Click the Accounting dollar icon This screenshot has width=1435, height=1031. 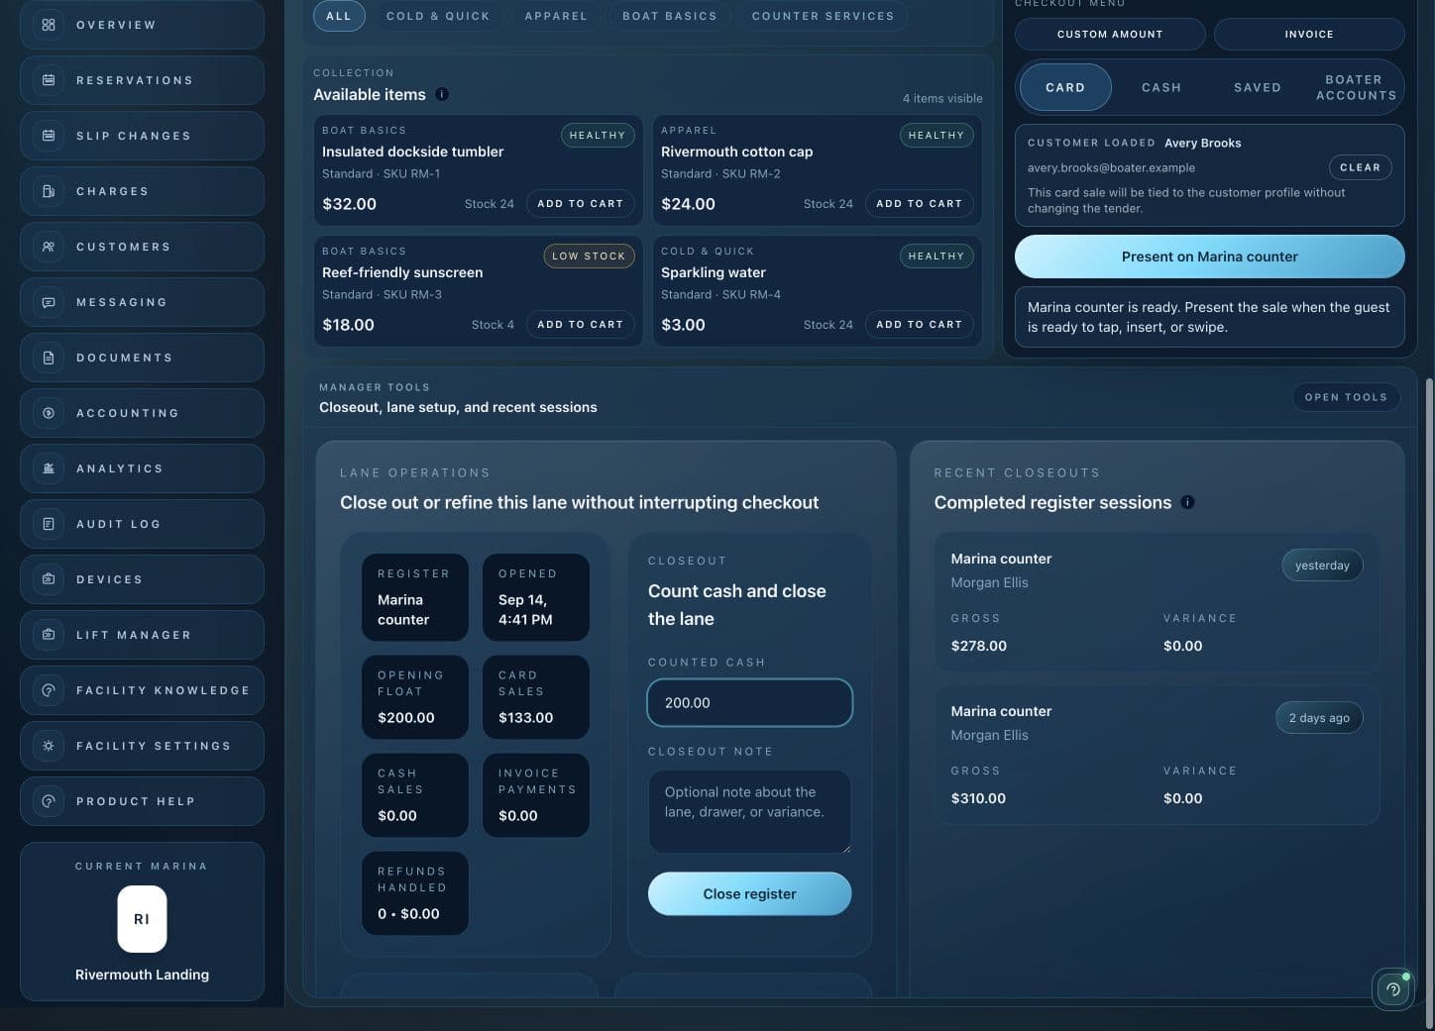[x=48, y=413]
